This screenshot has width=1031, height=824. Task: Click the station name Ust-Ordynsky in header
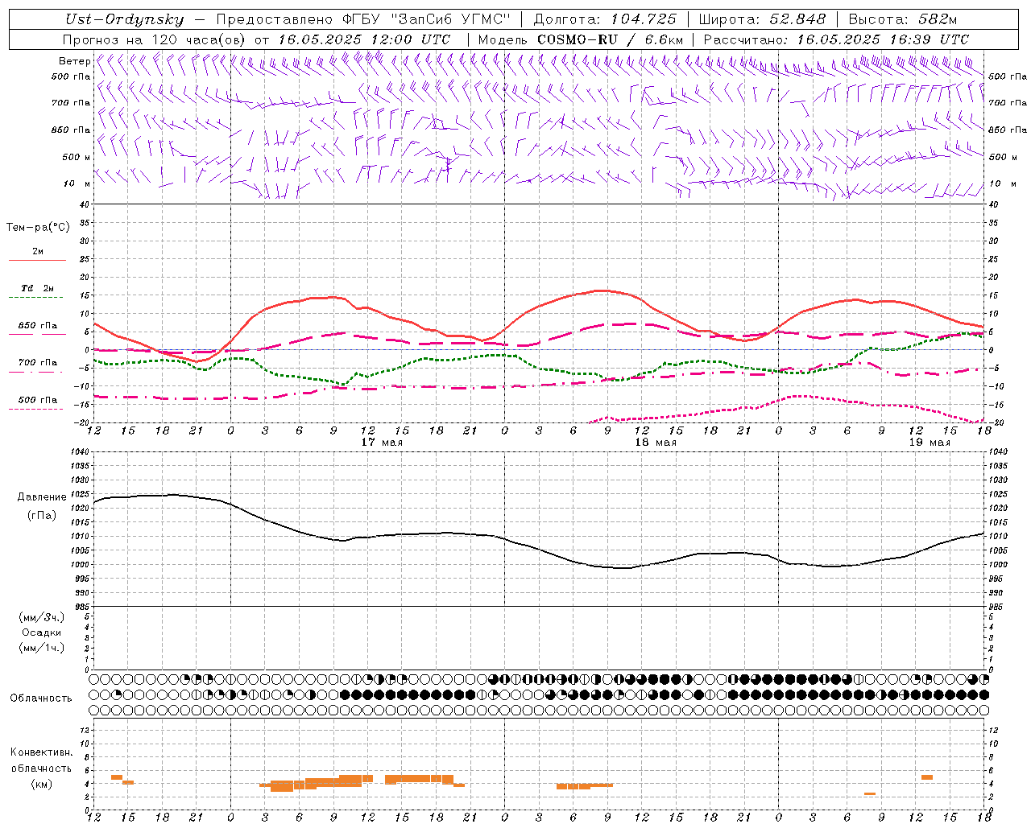(x=124, y=19)
